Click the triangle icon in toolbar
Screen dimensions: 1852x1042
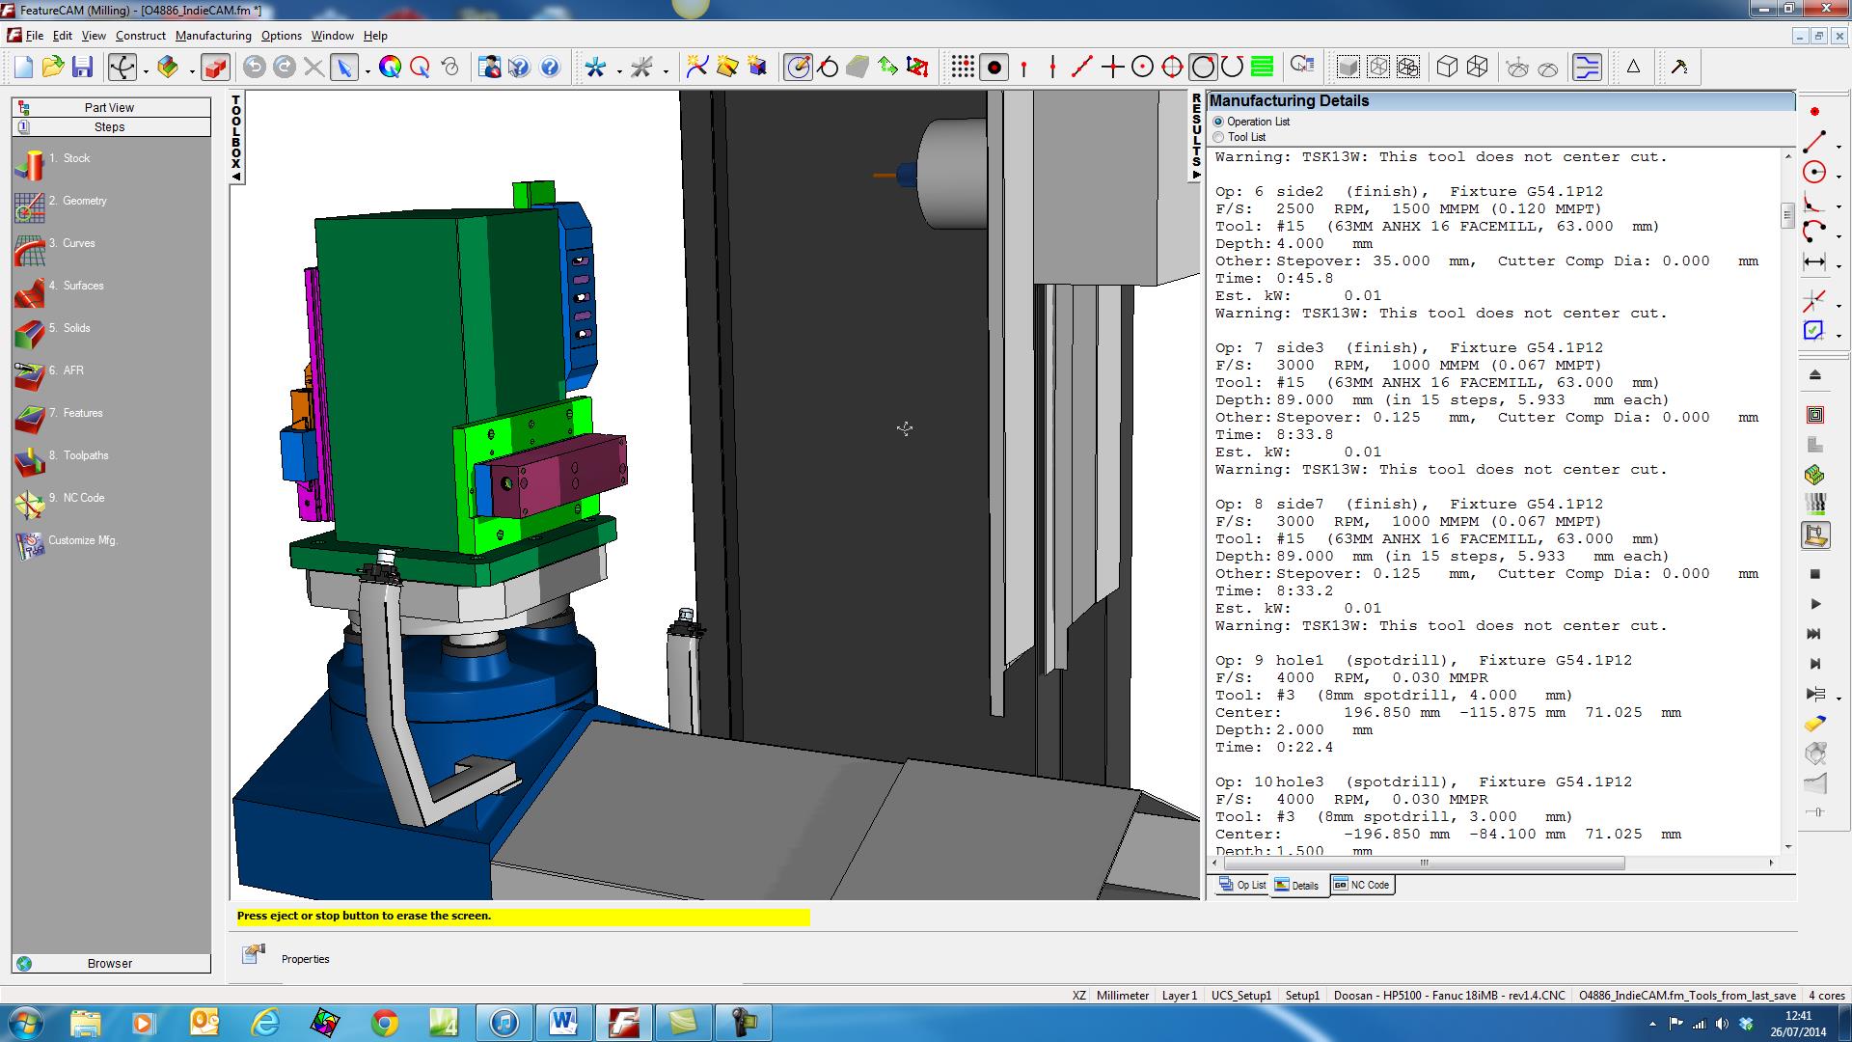1633,67
